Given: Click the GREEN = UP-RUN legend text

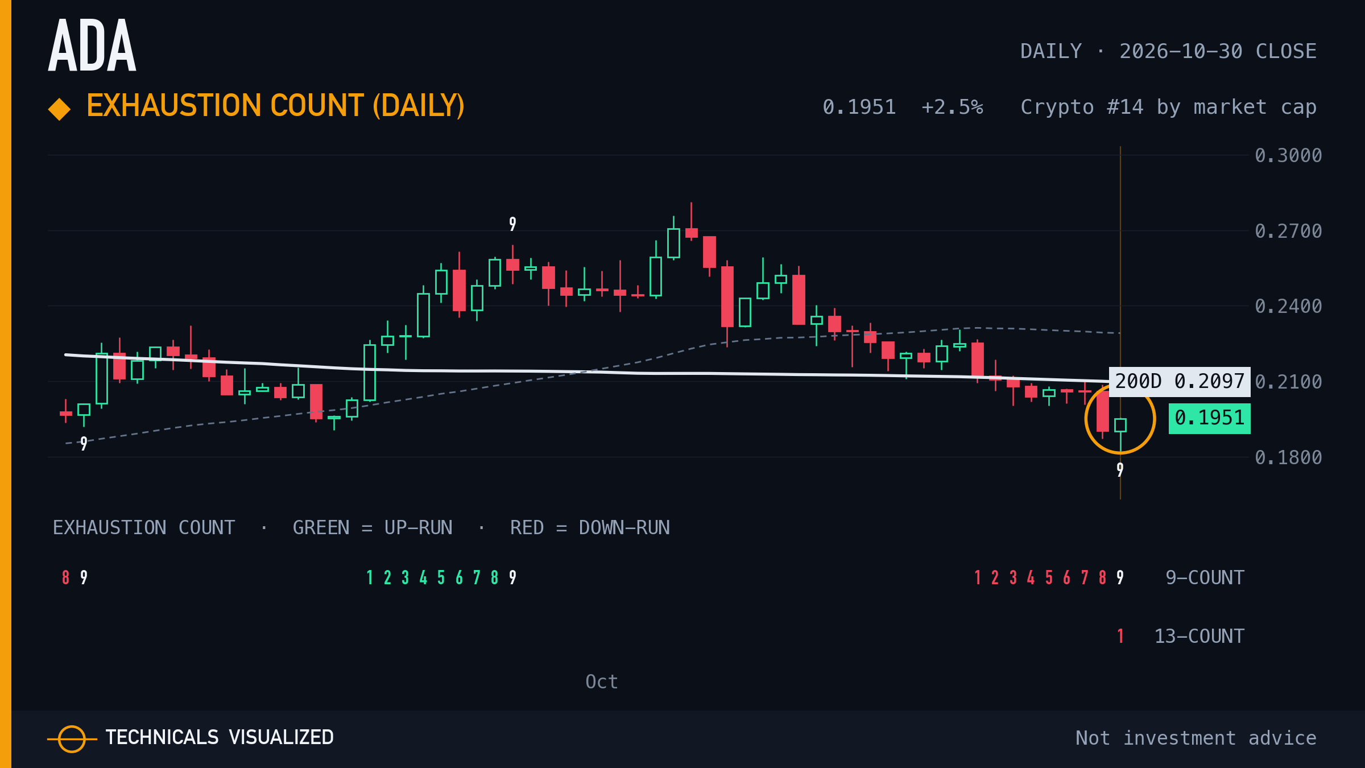Looking at the screenshot, I should (x=373, y=528).
